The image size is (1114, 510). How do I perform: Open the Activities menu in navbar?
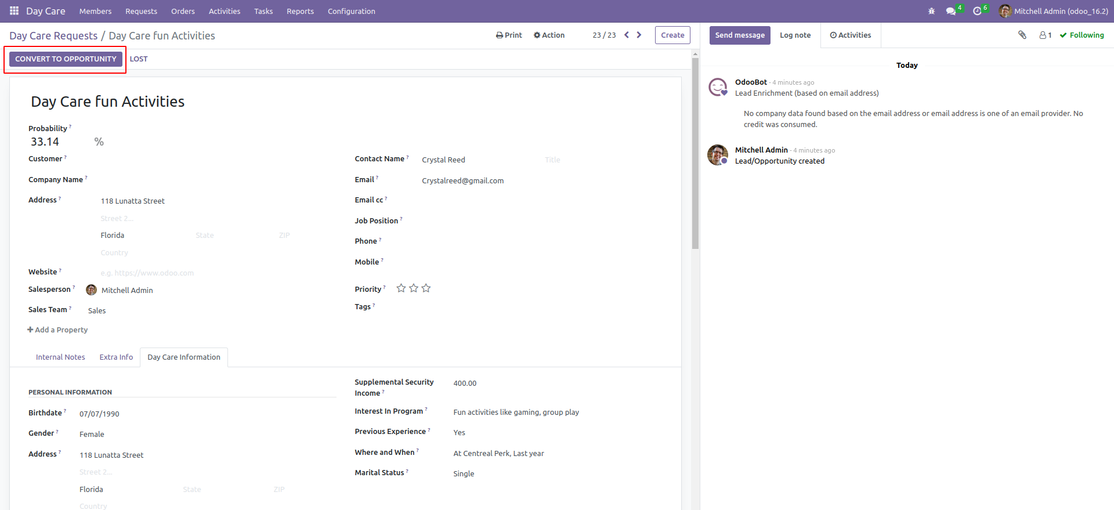tap(225, 11)
